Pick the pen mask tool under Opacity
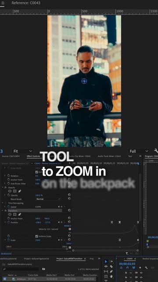The width and height of the screenshot is (158, 282). coord(19,191)
